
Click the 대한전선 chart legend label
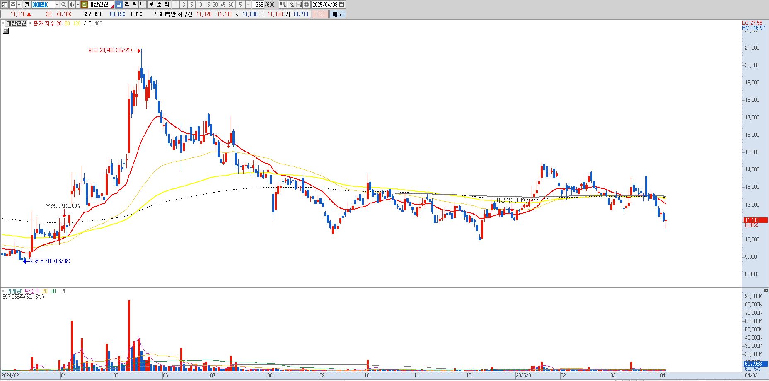coord(16,24)
